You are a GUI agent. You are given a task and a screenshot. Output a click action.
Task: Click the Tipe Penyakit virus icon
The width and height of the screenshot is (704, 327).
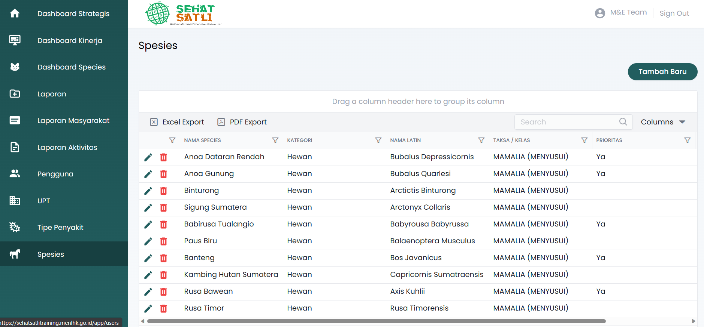pos(15,227)
